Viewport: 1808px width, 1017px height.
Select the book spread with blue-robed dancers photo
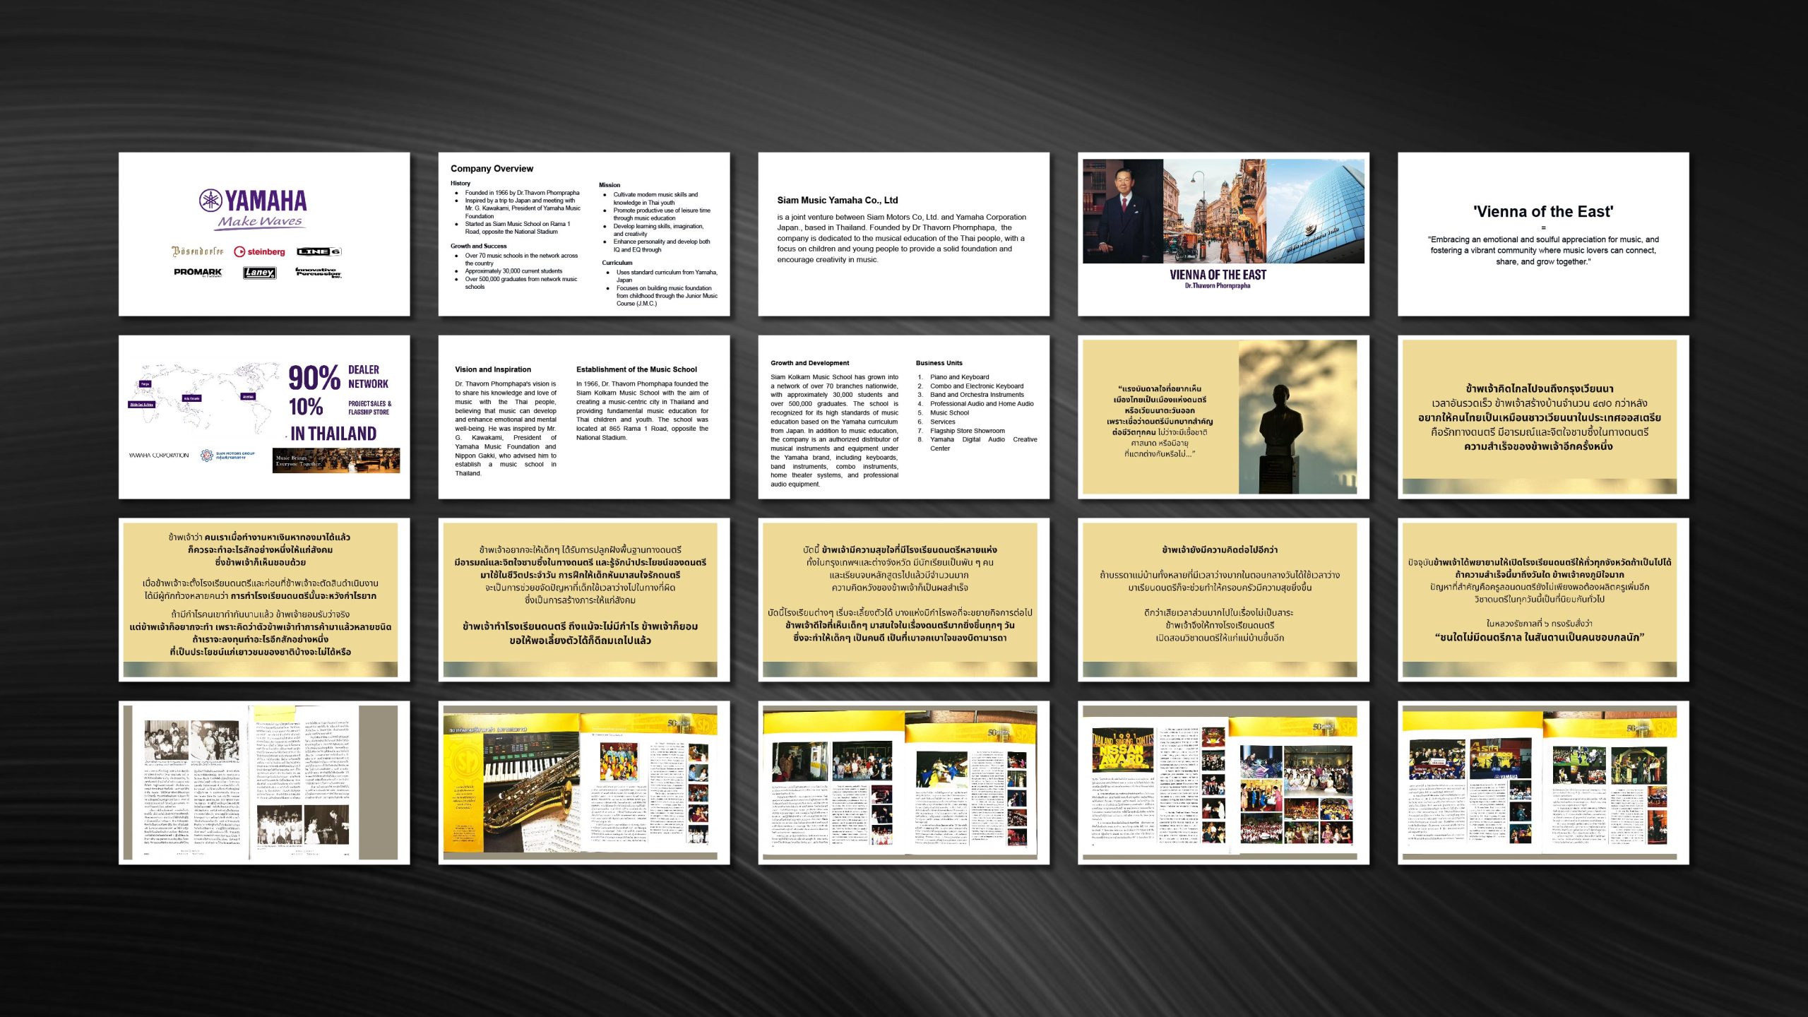tap(904, 783)
